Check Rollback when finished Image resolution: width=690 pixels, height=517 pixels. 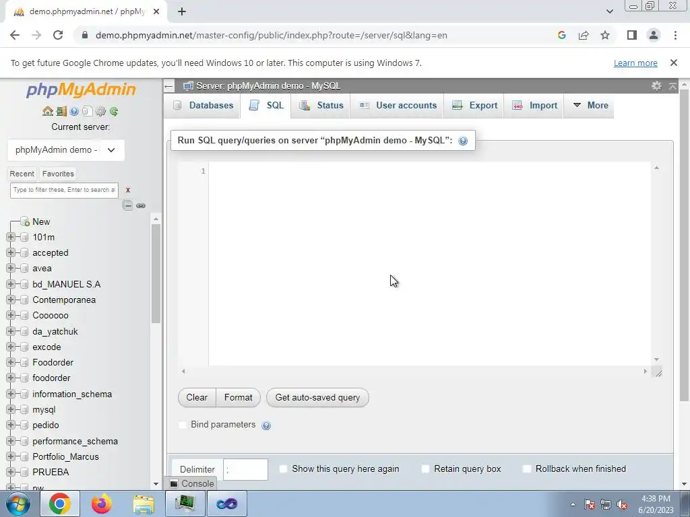click(x=526, y=469)
